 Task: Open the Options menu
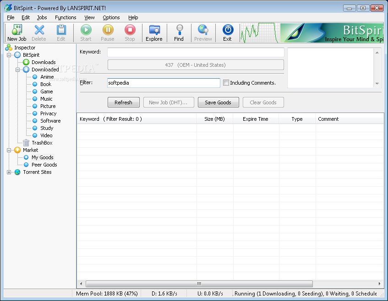[111, 17]
